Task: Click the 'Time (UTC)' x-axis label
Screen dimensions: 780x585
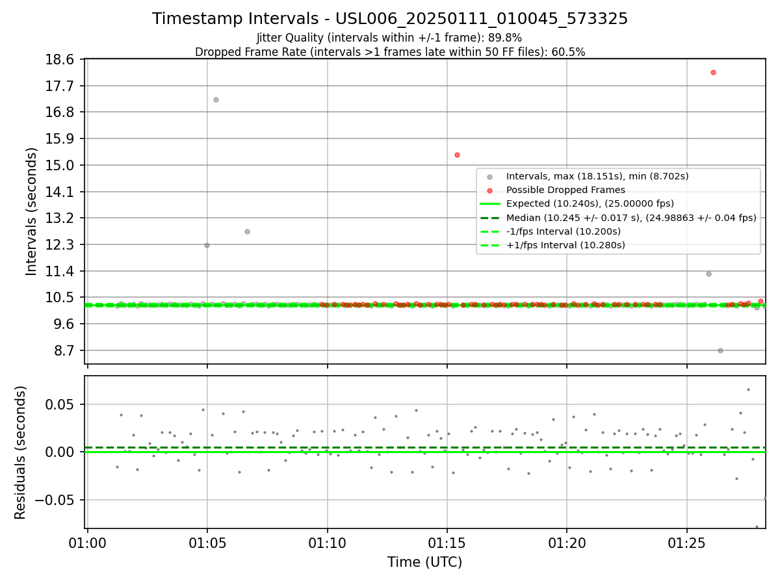Action: 425,562
